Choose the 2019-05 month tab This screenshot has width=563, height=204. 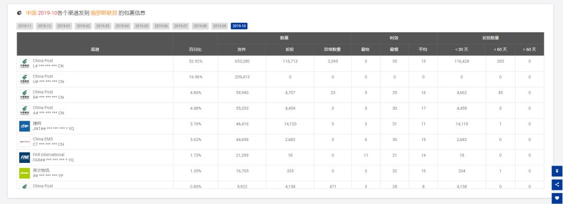[141, 26]
